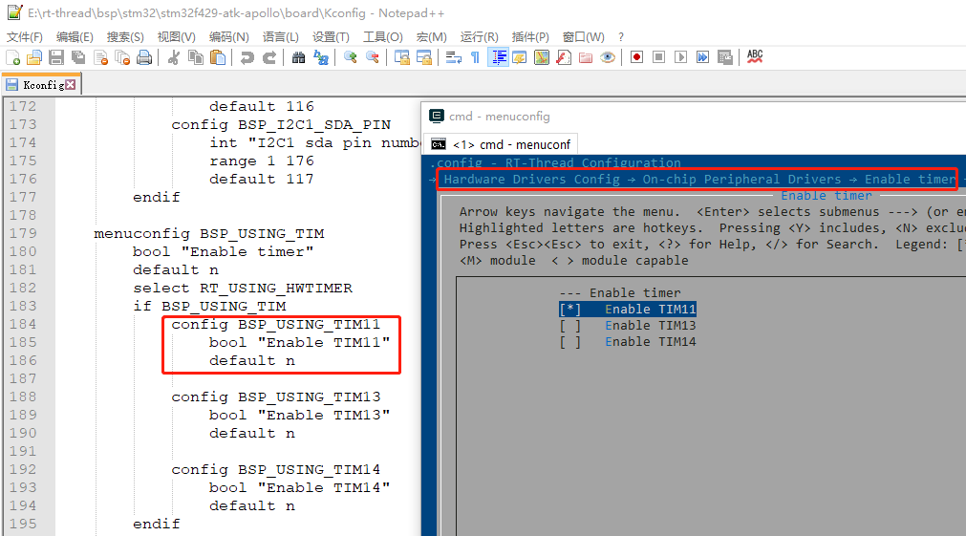Open Find with the binoculars icon
Image resolution: width=966 pixels, height=536 pixels.
tap(299, 57)
